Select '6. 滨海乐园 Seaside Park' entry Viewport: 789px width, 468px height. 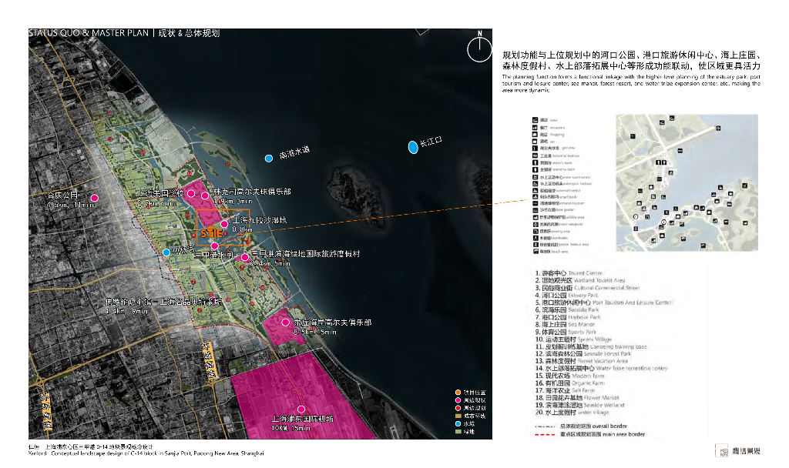coord(567,310)
